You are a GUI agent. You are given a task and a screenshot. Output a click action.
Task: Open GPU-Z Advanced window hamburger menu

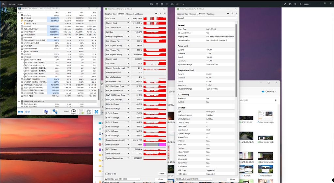pos(236,13)
